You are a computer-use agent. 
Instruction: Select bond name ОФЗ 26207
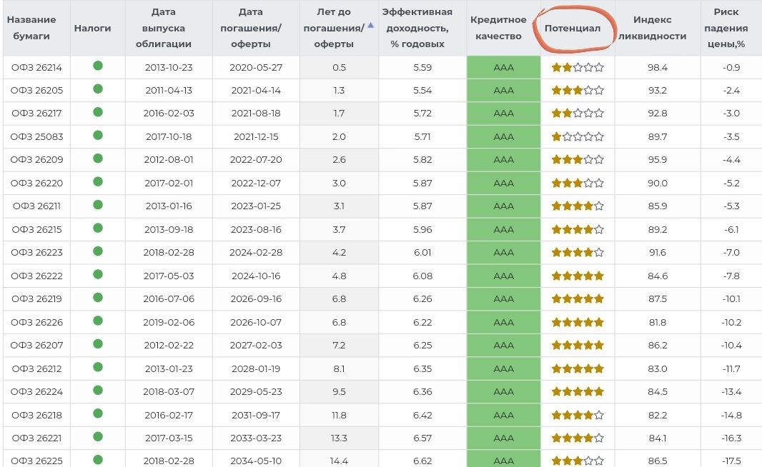pos(37,345)
